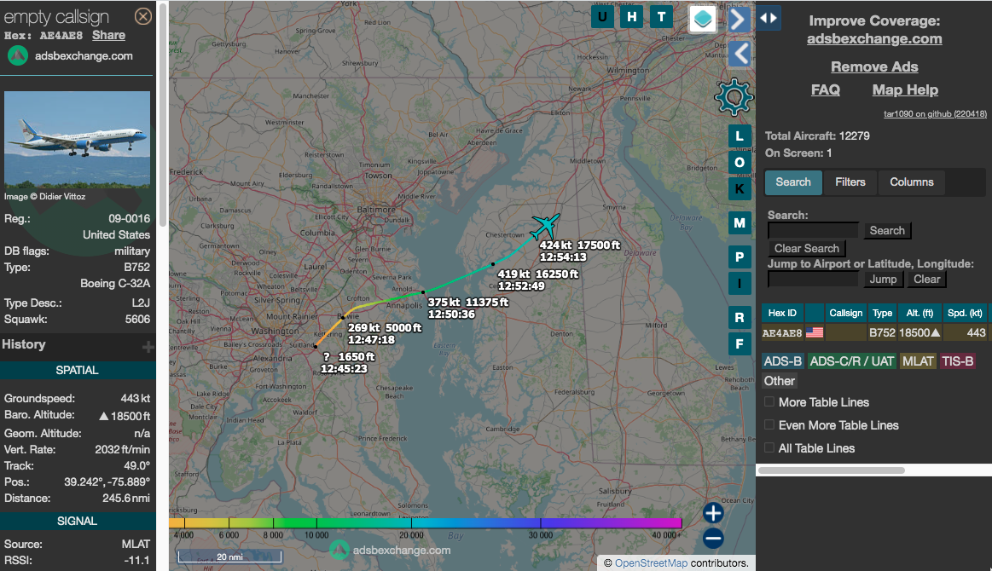Toggle the R map button
This screenshot has height=571, width=992.
(x=740, y=317)
